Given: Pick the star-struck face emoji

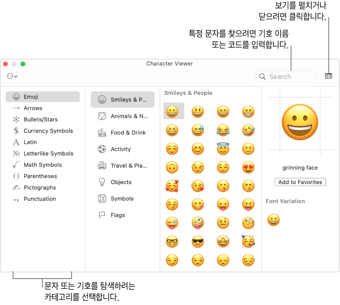Looking at the screenshot, I should [223, 242].
